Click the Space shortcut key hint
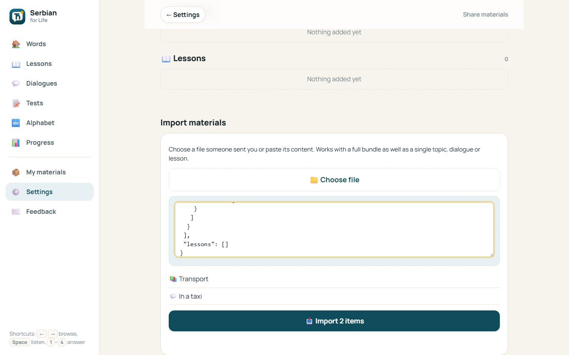The width and height of the screenshot is (569, 355). coord(20,342)
